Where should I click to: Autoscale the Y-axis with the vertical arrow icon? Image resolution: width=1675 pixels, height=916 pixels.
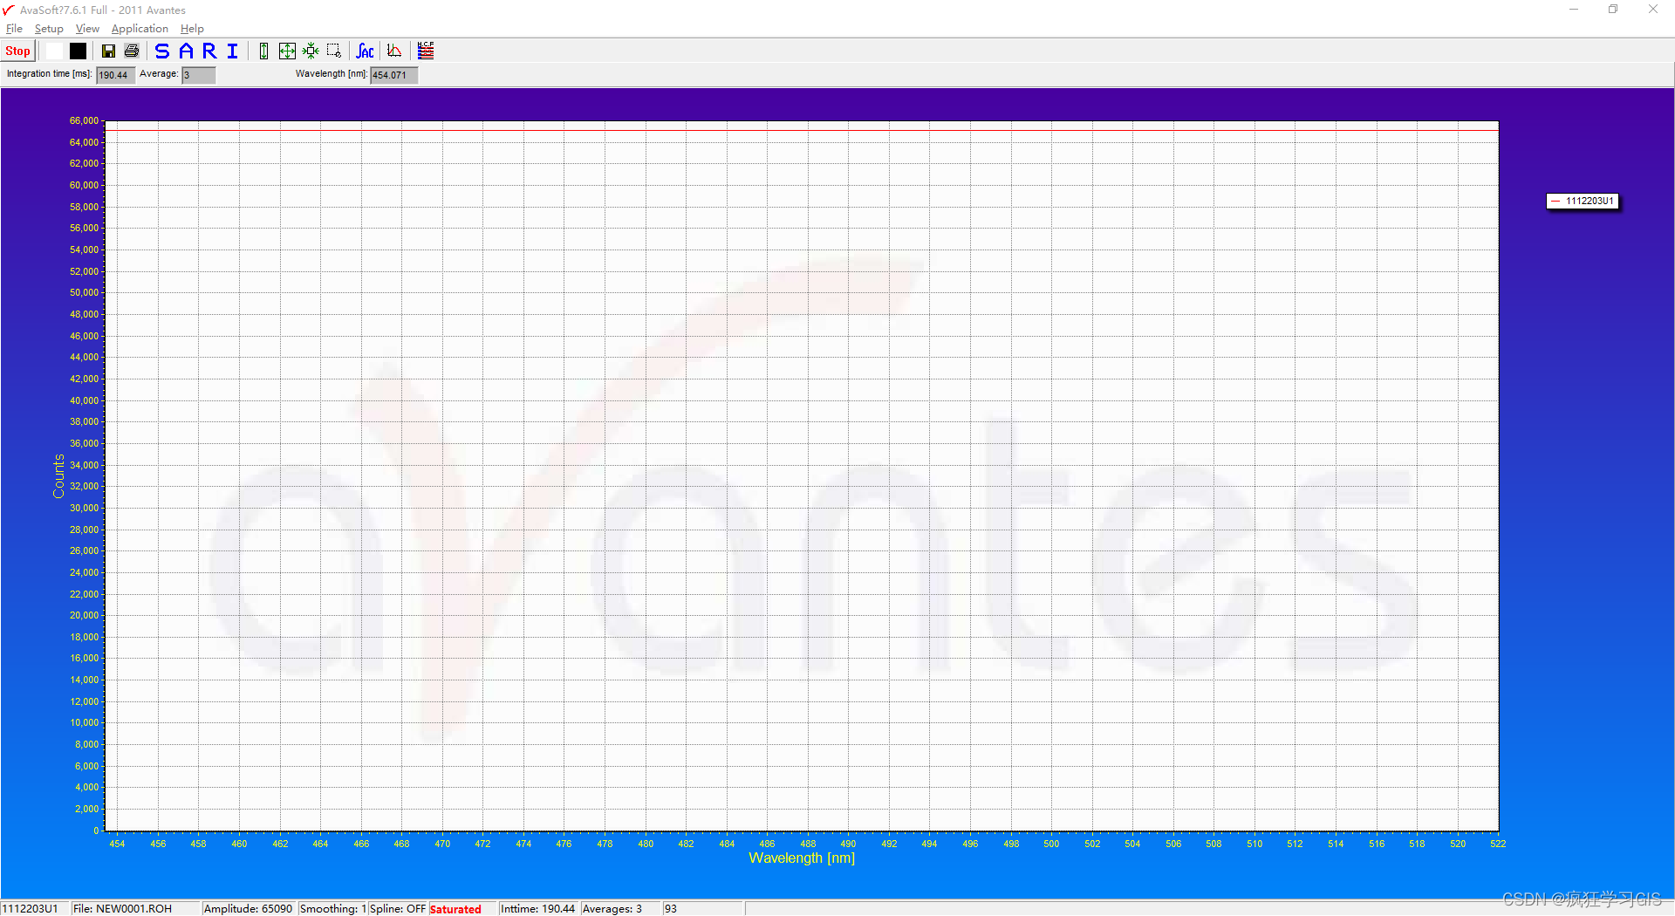pyautogui.click(x=263, y=51)
